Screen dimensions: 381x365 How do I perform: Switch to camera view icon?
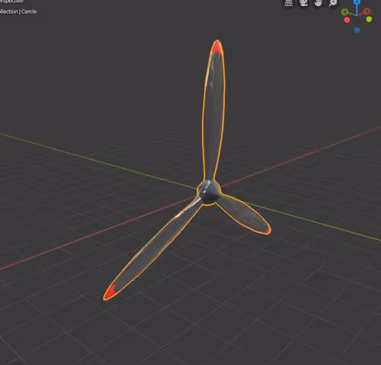[303, 3]
